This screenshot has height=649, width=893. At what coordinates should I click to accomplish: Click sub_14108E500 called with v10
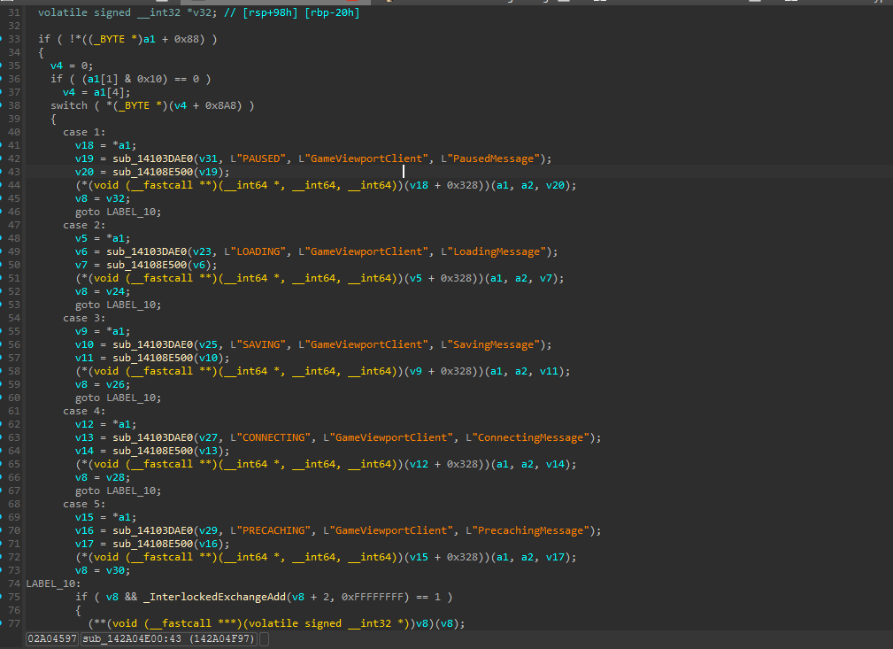click(152, 358)
